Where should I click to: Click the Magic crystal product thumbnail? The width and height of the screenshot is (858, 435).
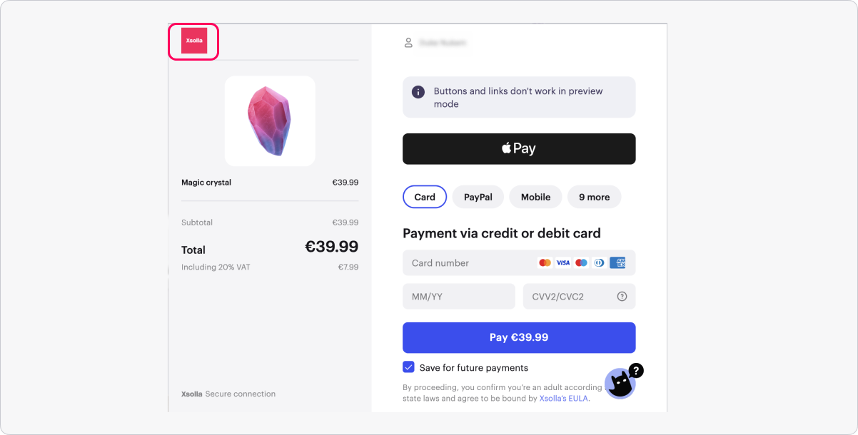(x=270, y=121)
